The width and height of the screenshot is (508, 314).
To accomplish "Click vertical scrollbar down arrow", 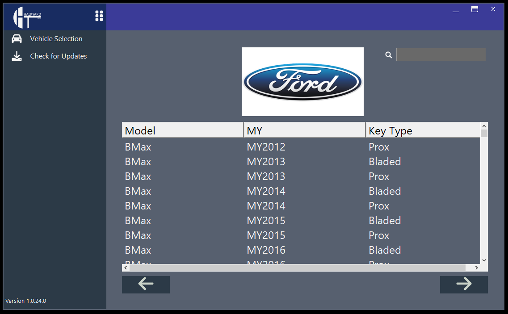I will tap(484, 260).
